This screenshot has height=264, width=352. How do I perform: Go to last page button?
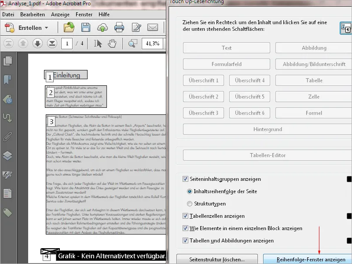52,43
